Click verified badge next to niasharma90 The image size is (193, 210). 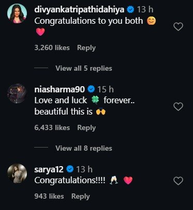(x=91, y=89)
